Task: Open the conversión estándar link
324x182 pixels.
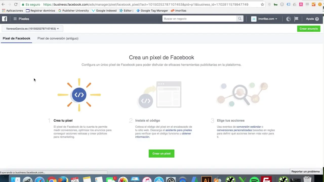Action: [x=249, y=127]
